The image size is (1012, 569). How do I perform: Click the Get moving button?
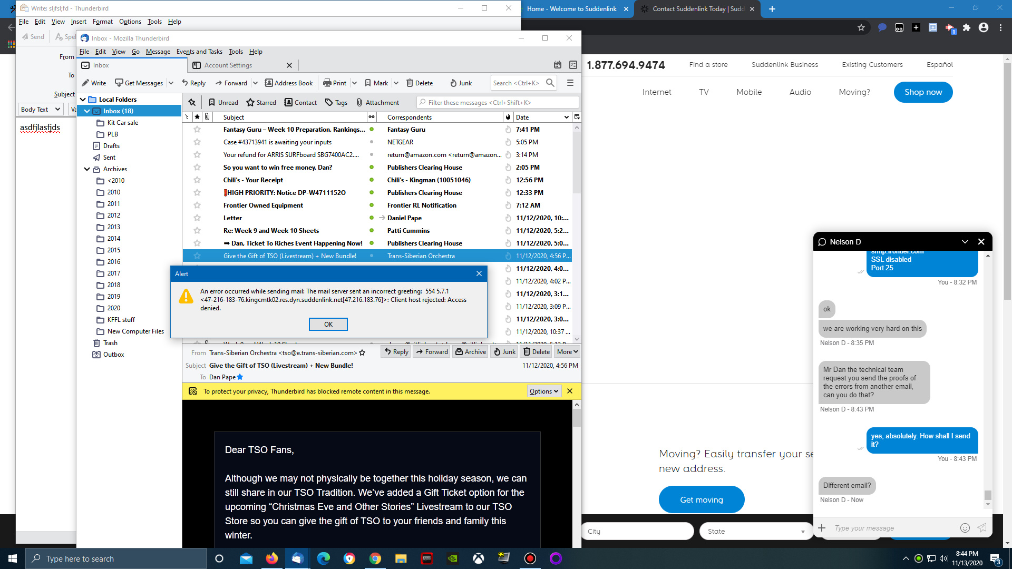point(702,499)
